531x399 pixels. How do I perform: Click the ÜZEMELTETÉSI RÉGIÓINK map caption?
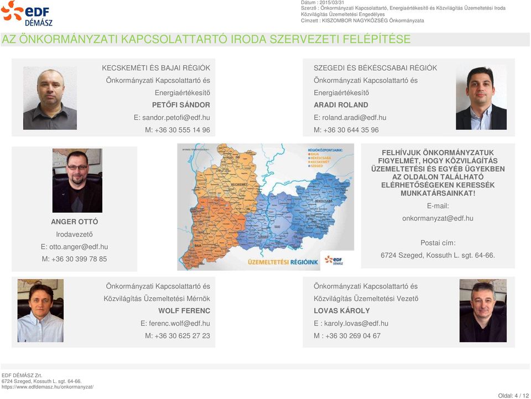283,262
